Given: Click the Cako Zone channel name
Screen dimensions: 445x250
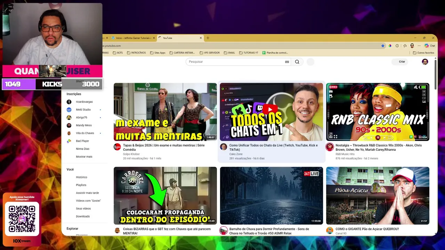Looking at the screenshot, I should pos(236,154).
